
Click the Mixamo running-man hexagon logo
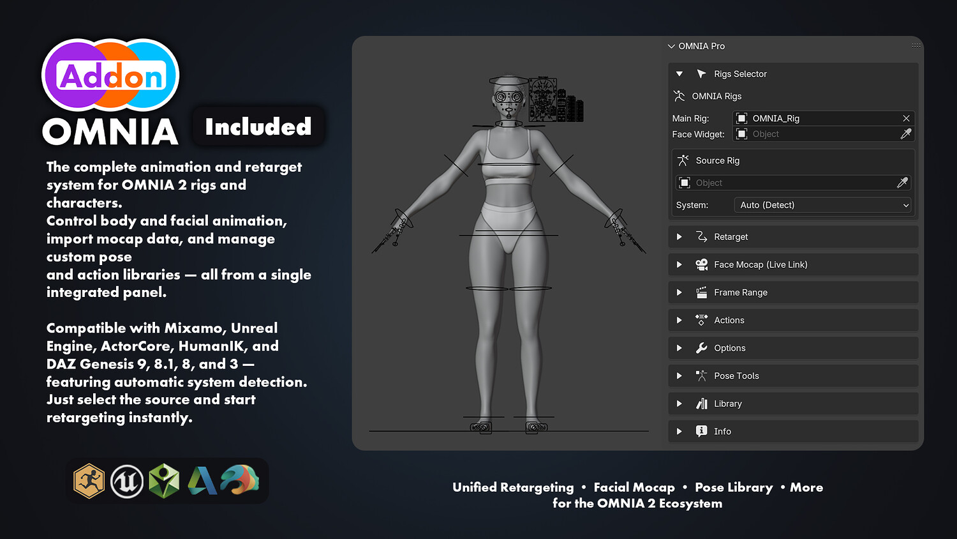89,481
